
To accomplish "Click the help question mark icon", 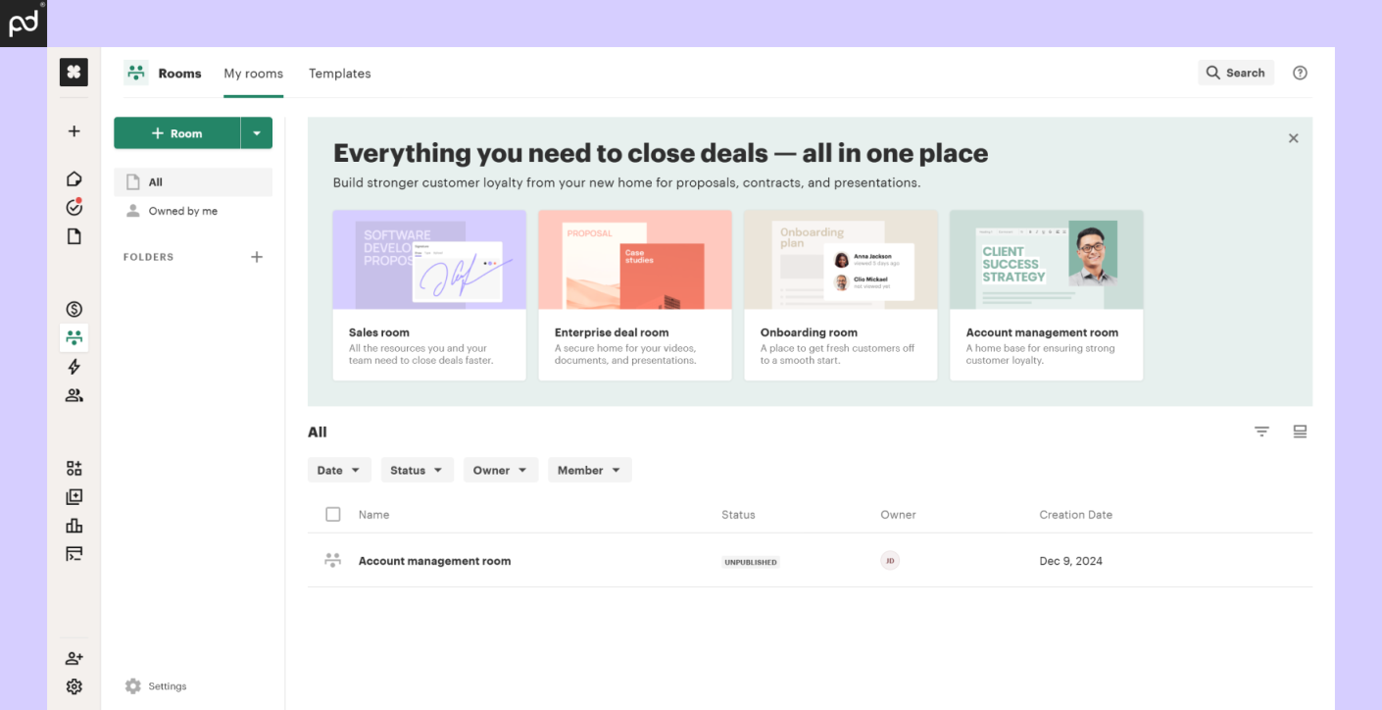I will [1300, 73].
